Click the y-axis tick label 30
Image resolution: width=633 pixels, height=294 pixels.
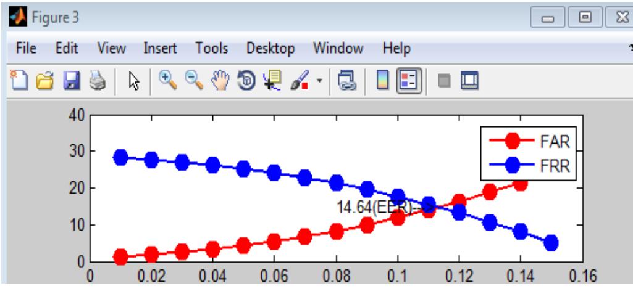pos(75,152)
